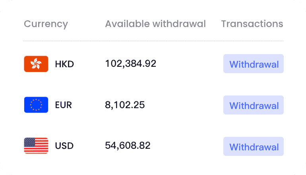Select the Currency column header
This screenshot has width=306, height=175.
point(46,24)
